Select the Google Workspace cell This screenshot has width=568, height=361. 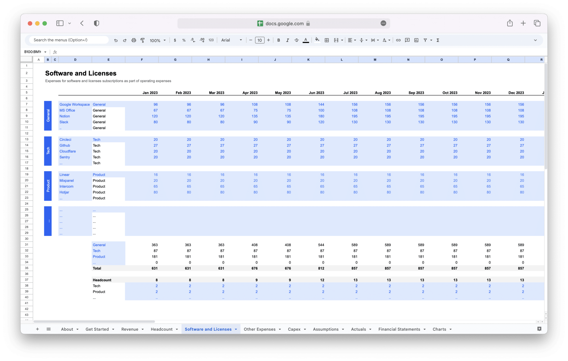[75, 104]
